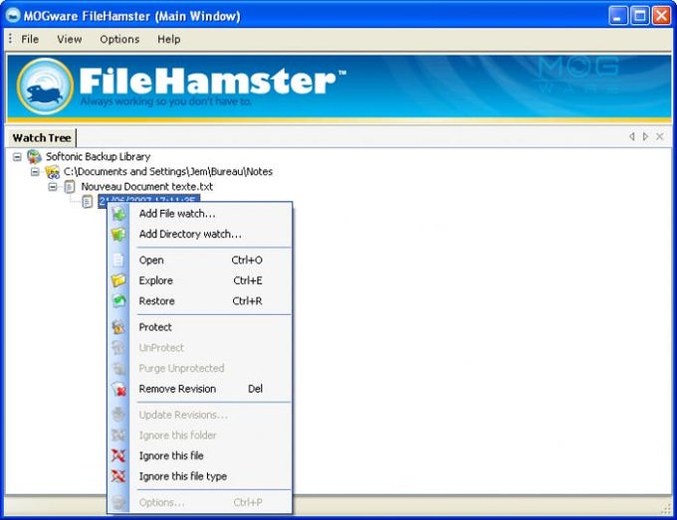Click the Add Directory watch icon

point(118,234)
